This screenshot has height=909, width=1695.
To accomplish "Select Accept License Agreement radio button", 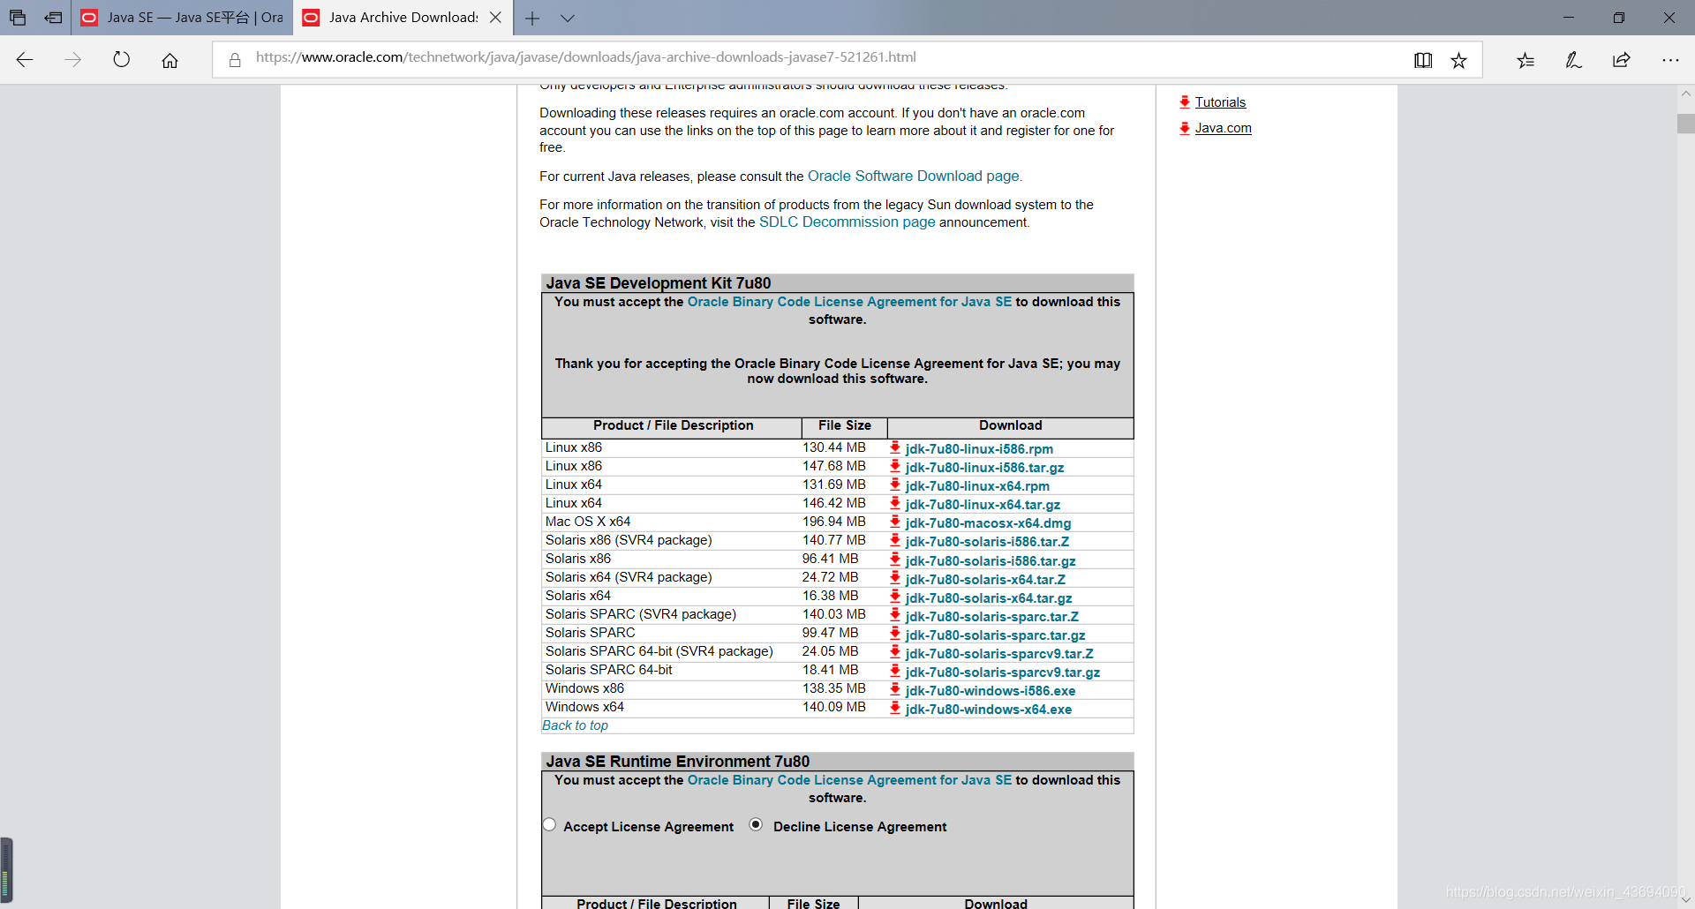I will (549, 825).
